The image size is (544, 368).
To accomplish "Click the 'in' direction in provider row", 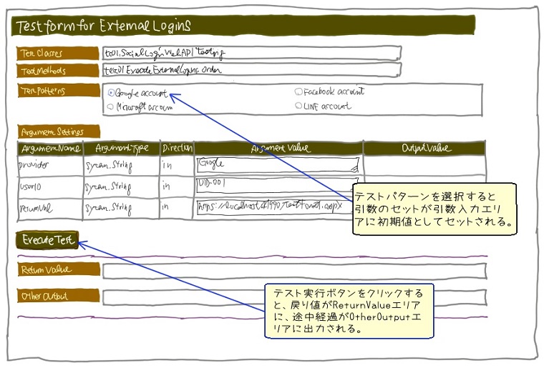I will tap(167, 166).
